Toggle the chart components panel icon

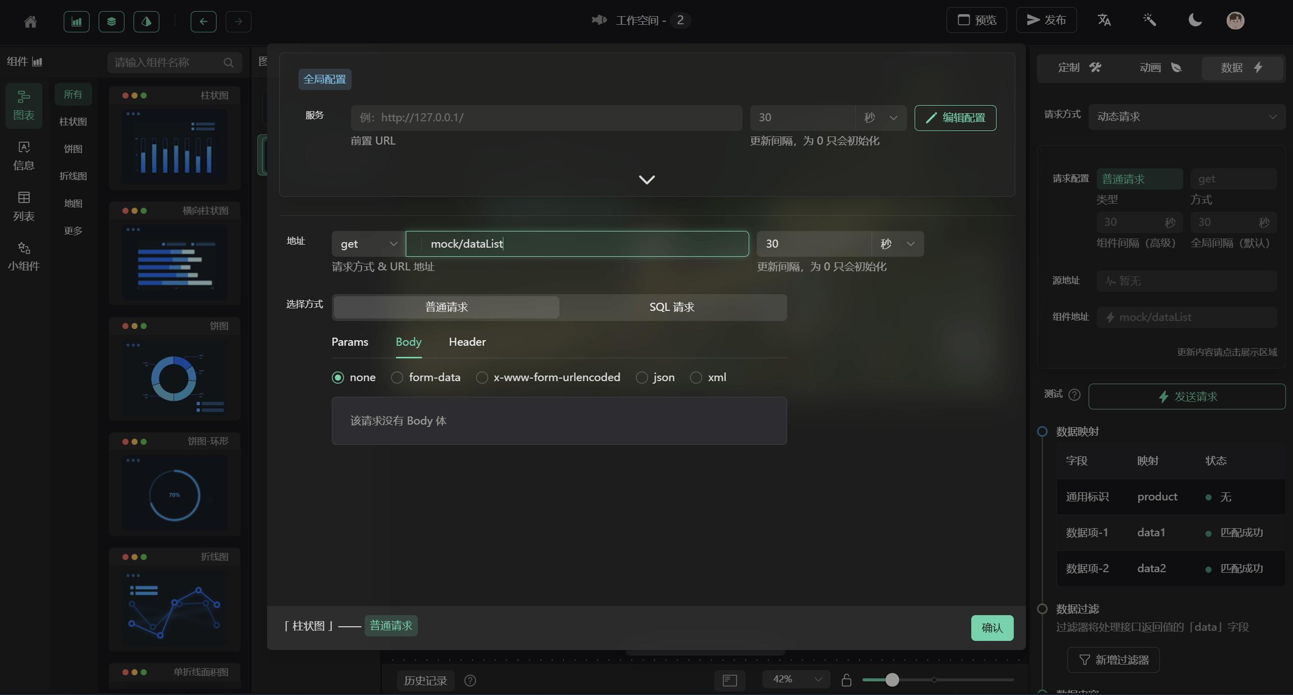[x=76, y=21]
